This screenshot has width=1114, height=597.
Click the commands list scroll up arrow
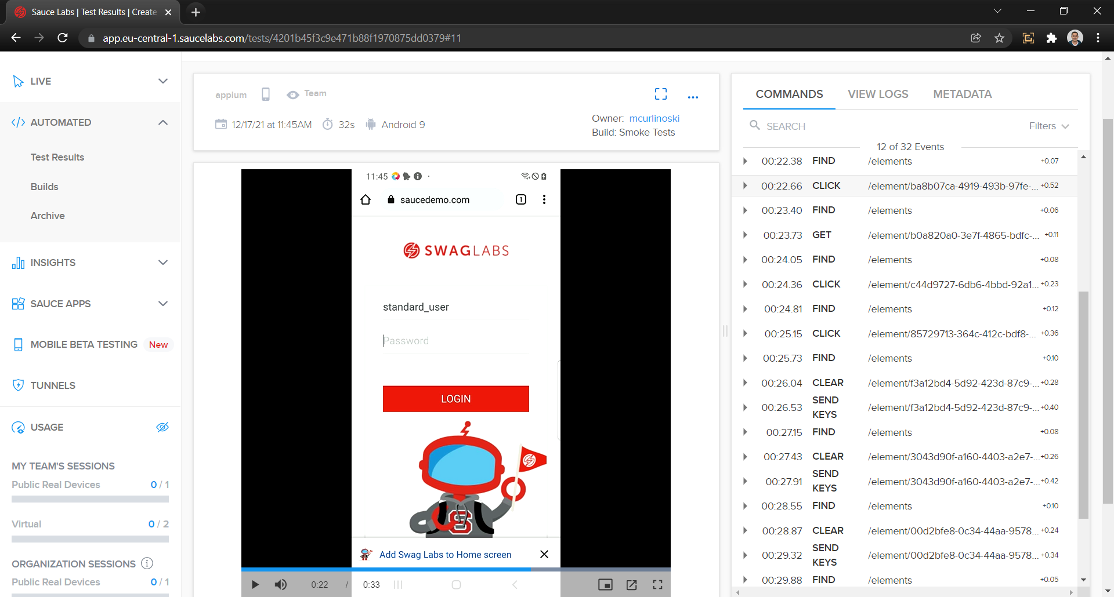coord(1083,157)
